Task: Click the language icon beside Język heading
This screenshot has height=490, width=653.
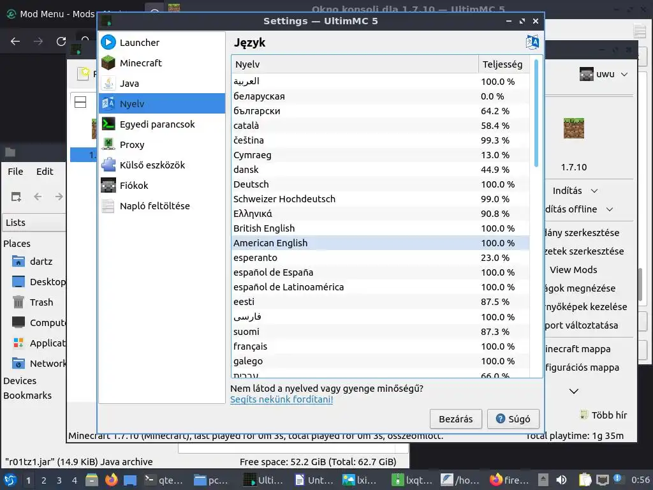Action: tap(532, 43)
